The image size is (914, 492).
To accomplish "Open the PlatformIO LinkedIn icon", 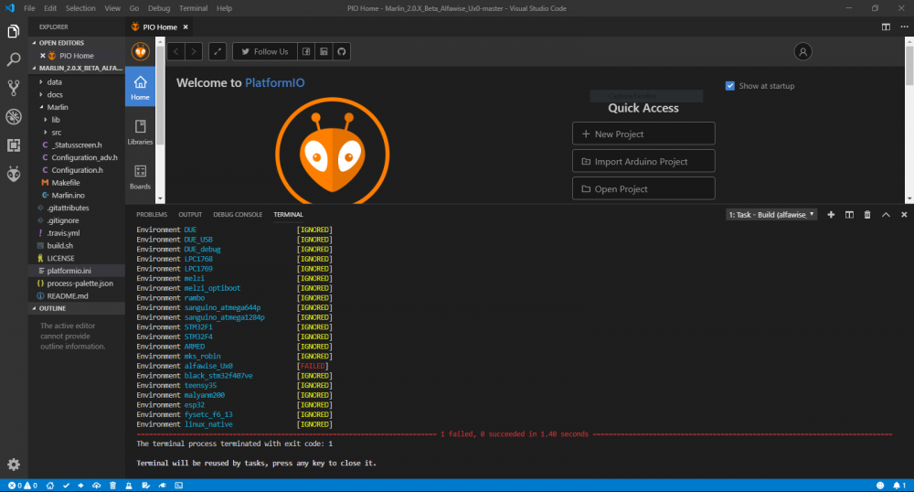I will 324,52.
